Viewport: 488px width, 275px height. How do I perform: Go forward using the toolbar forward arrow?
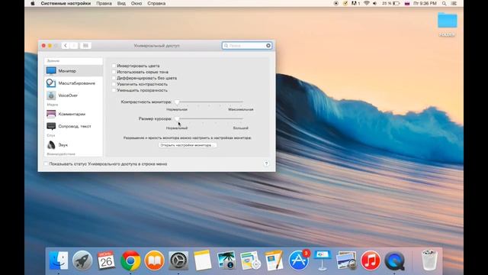pyautogui.click(x=74, y=46)
